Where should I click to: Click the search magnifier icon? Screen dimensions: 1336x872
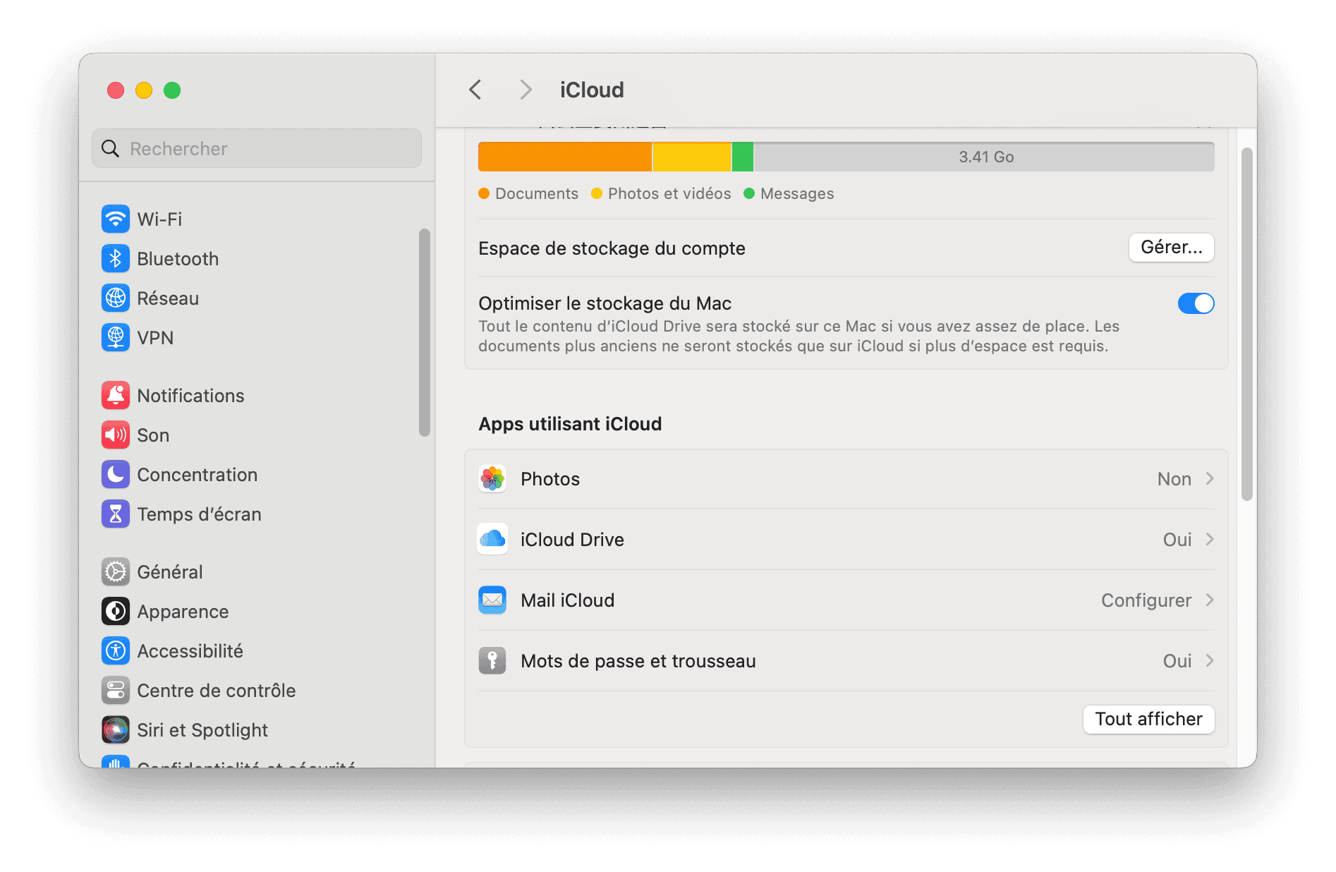coord(111,149)
